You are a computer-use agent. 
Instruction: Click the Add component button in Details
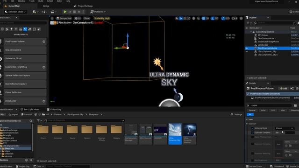pyautogui.click(x=284, y=88)
